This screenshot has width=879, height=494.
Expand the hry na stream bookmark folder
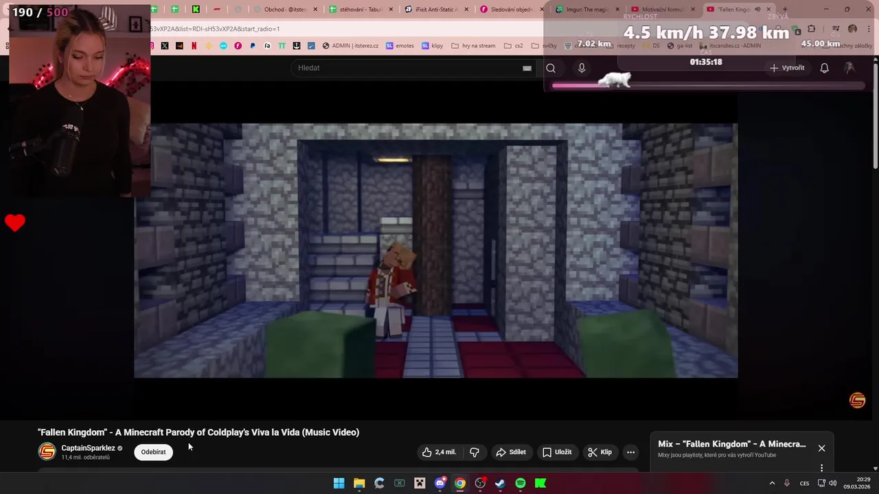coord(474,46)
